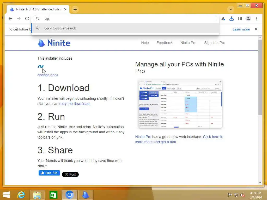Click the X Post button
Screen dimensions: 267x200
tap(70, 174)
